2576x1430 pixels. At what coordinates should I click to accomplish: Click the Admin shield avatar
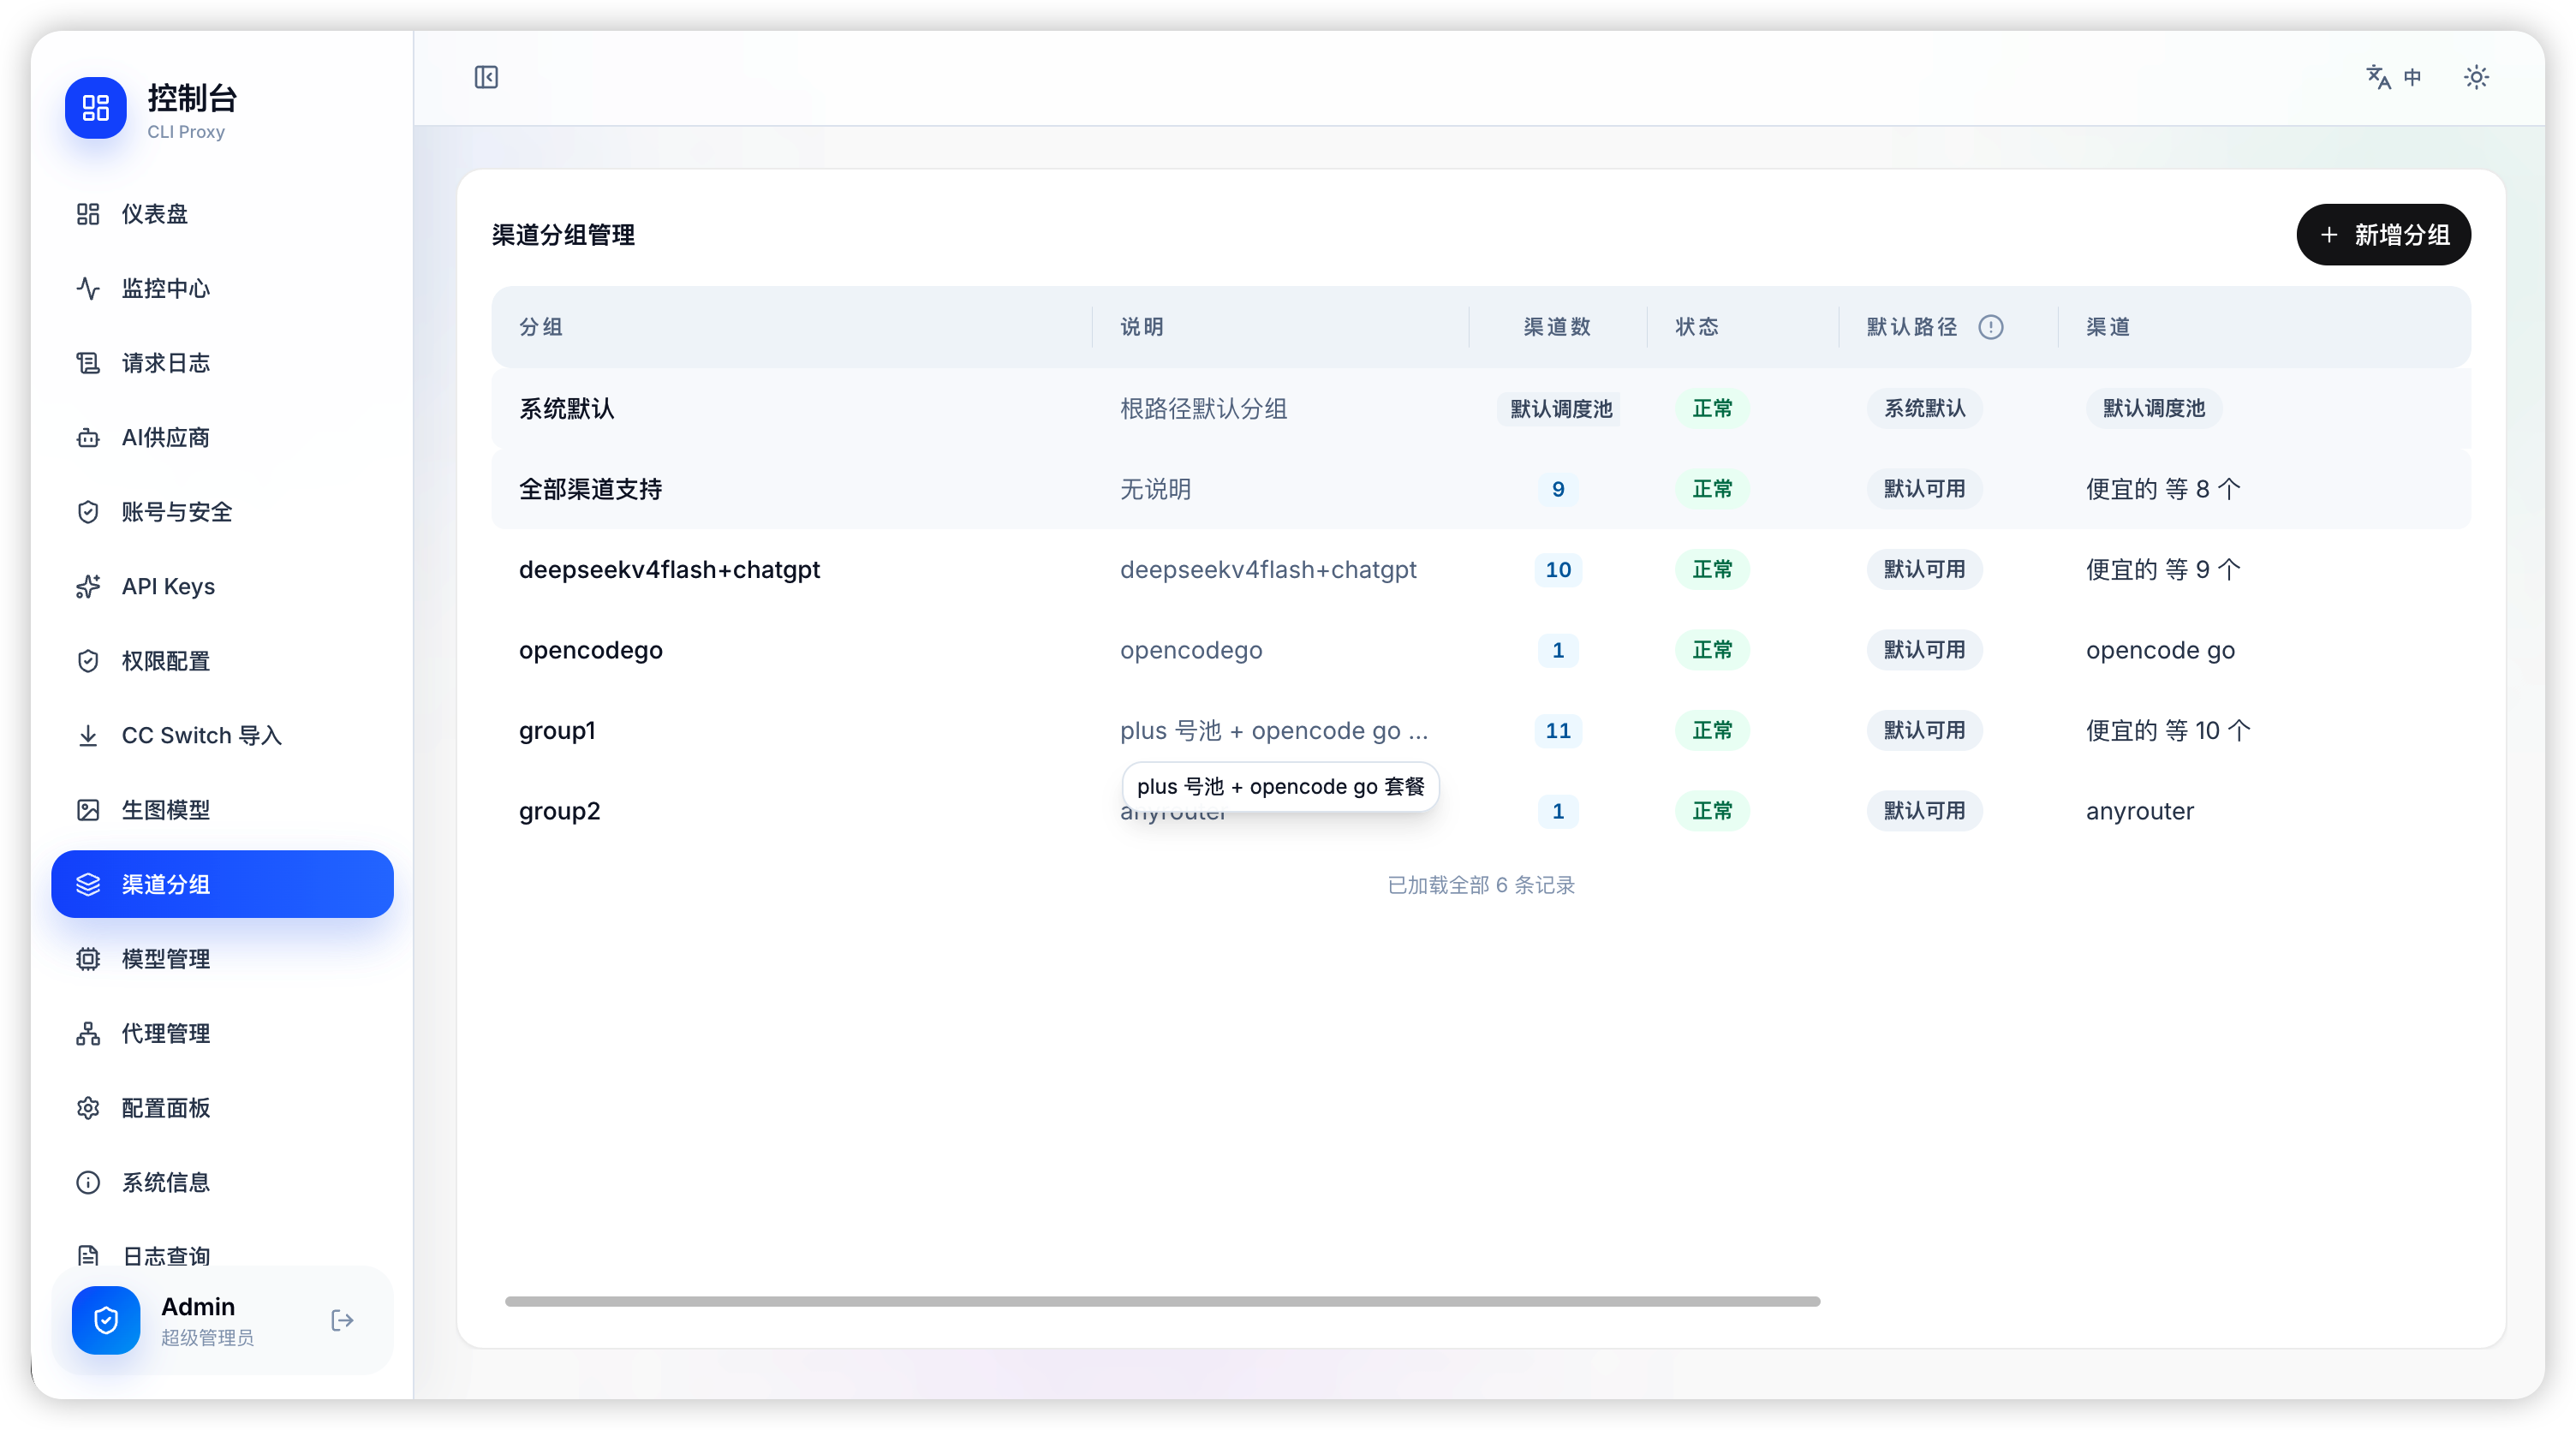[106, 1321]
